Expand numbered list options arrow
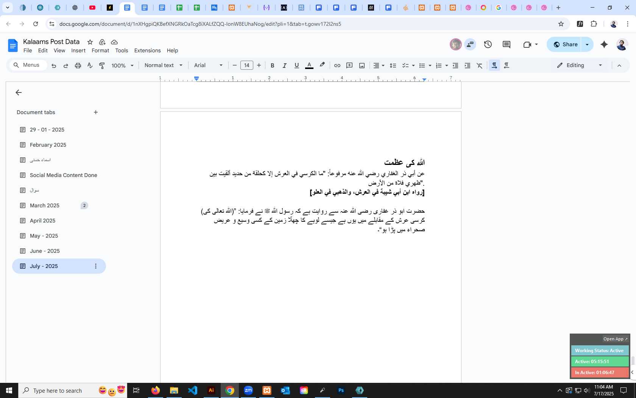Image resolution: width=636 pixels, height=398 pixels. coord(447,66)
